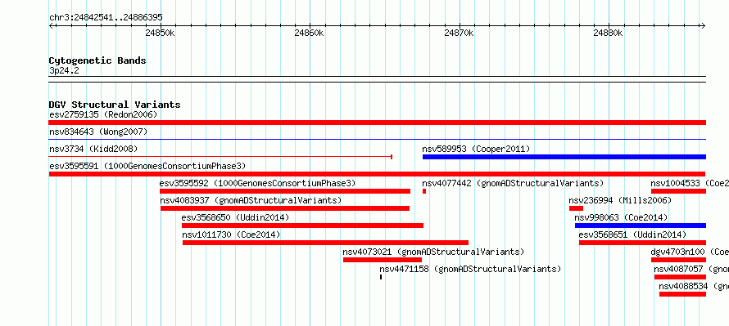Open the nsv4087057 variant label

[x=691, y=269]
